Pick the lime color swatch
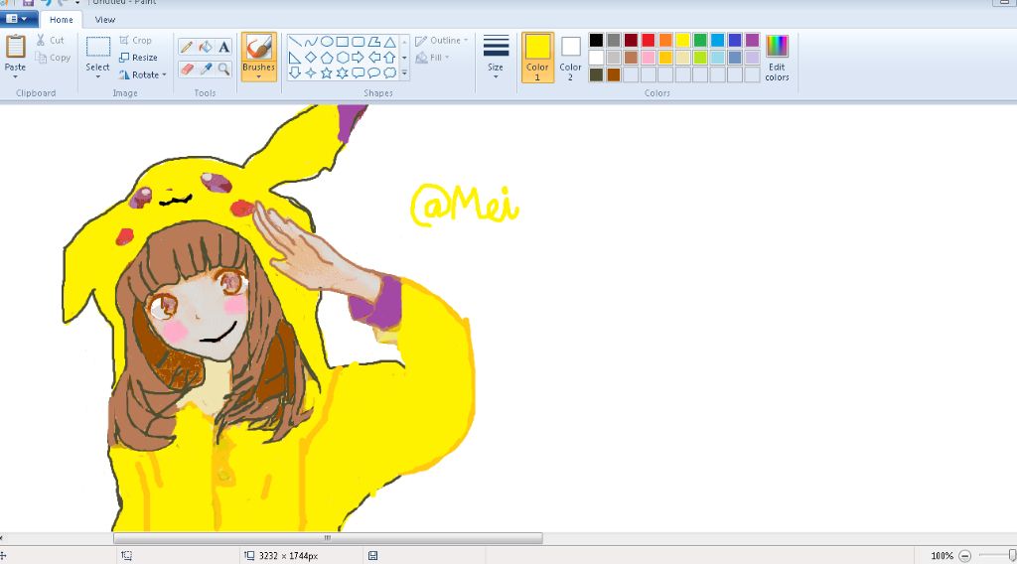The width and height of the screenshot is (1017, 564). click(x=700, y=58)
